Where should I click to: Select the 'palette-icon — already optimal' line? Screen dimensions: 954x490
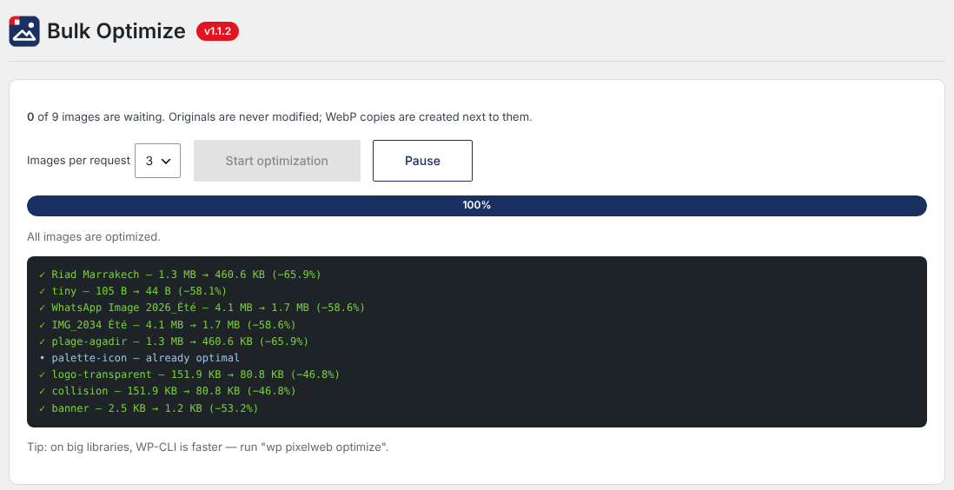pyautogui.click(x=139, y=358)
